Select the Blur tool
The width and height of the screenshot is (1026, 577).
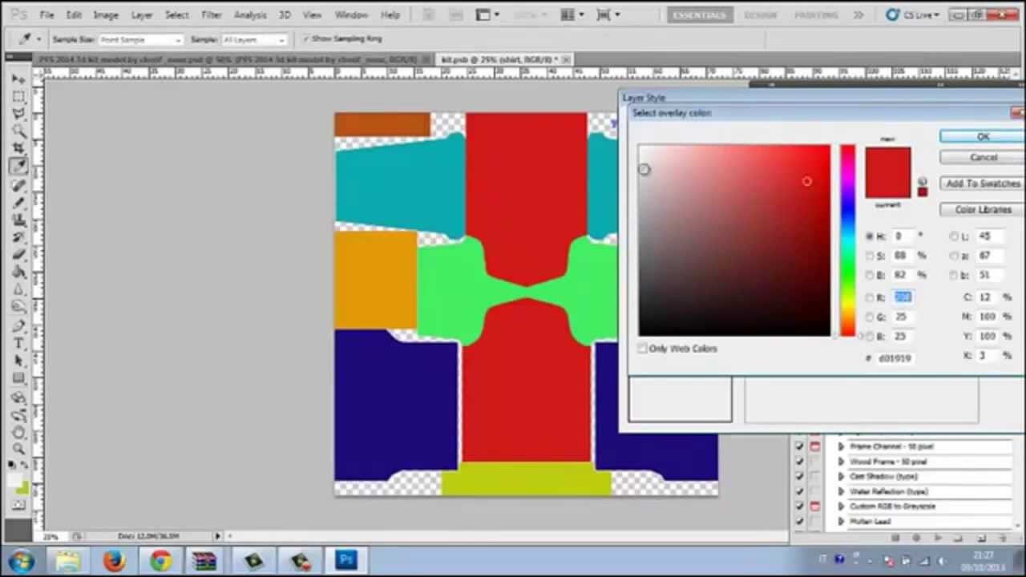click(18, 290)
